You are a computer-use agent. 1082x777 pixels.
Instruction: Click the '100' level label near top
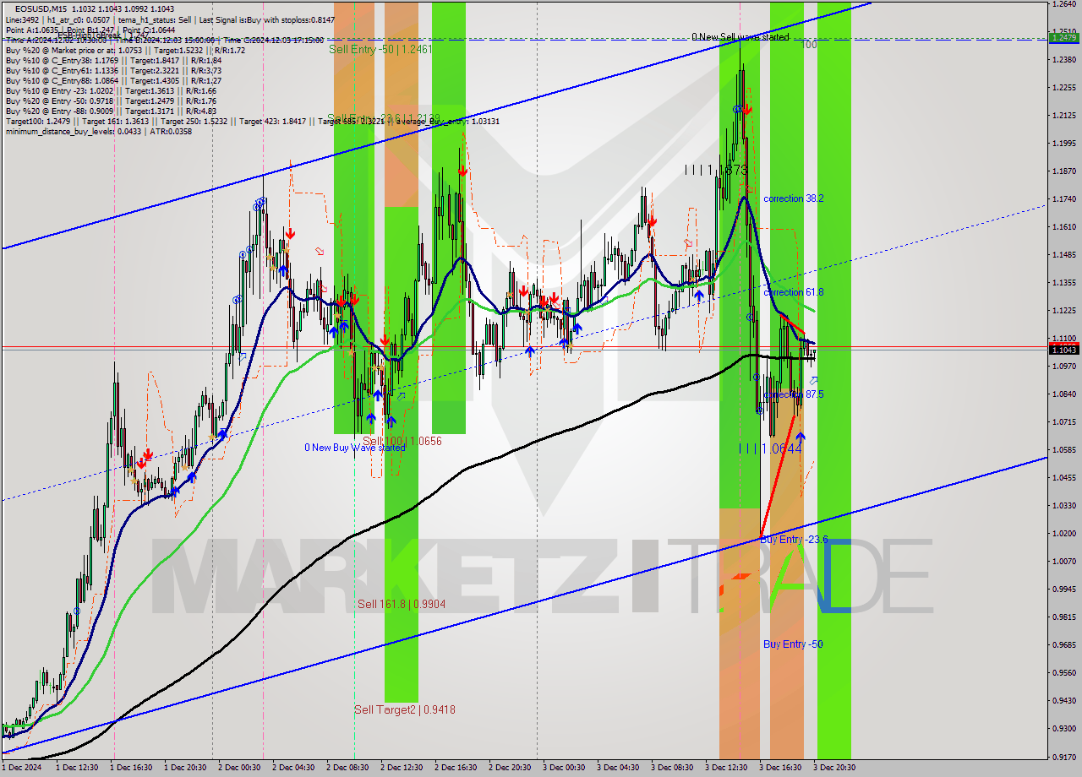tap(809, 44)
